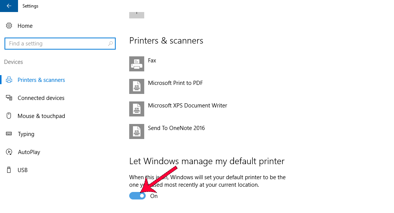Open Mouse & touchpad settings
This screenshot has height=213, width=394.
[x=41, y=116]
